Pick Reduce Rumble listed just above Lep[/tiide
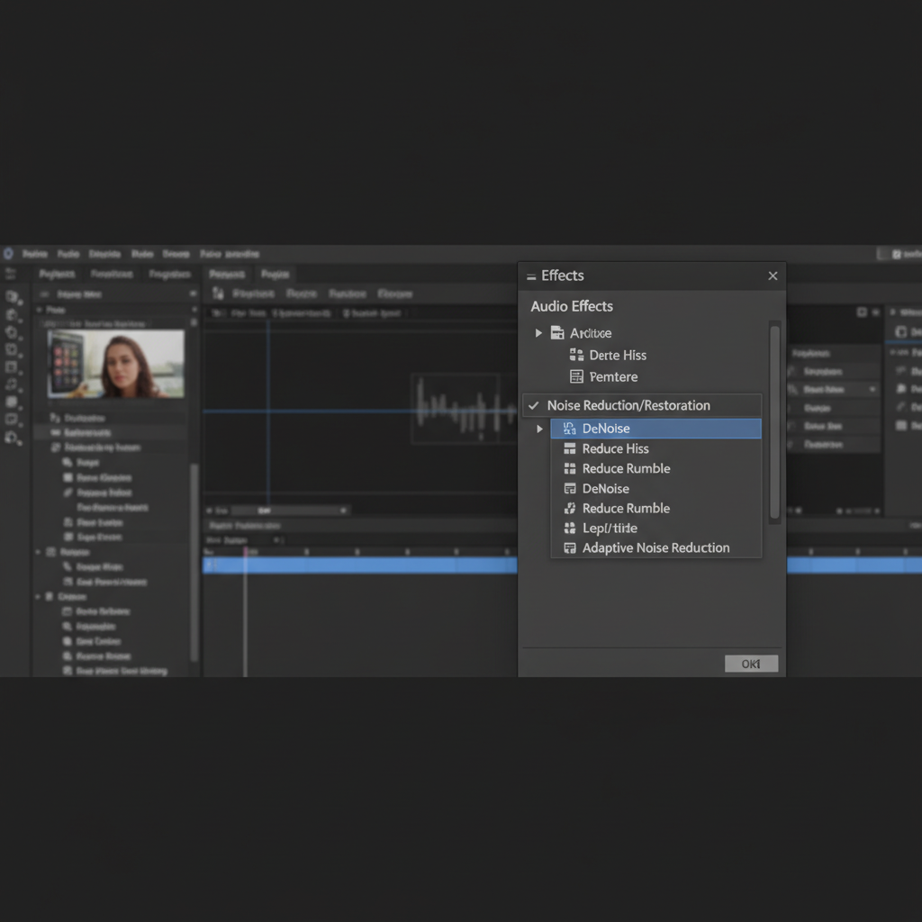The image size is (922, 922). click(x=626, y=508)
